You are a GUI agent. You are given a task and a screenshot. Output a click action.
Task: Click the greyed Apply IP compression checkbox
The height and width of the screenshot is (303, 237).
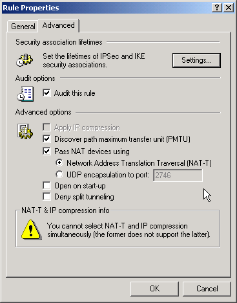pyautogui.click(x=46, y=127)
